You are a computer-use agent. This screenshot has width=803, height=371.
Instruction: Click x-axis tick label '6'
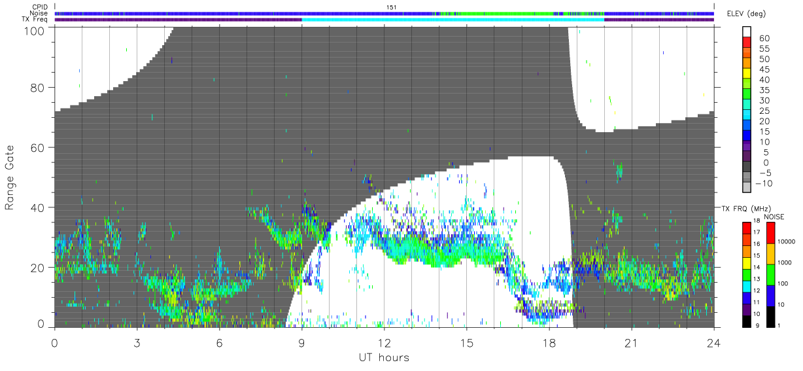[x=219, y=343]
